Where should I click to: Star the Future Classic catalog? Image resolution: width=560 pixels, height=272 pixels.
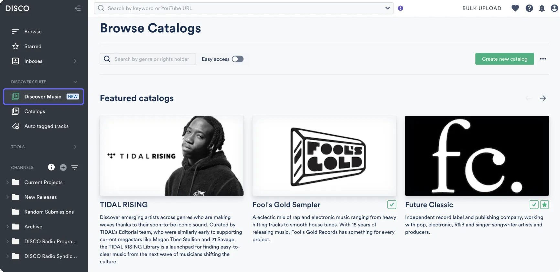coord(544,204)
